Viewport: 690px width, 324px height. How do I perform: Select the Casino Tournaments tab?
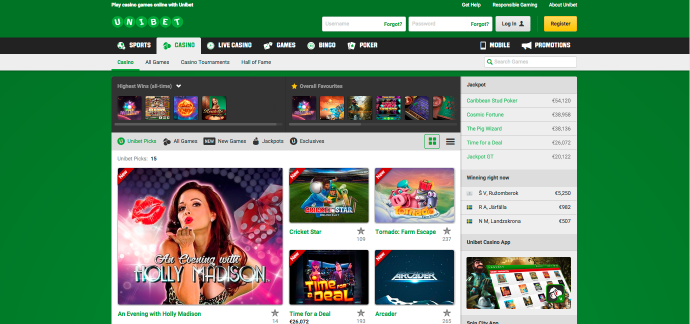[205, 62]
